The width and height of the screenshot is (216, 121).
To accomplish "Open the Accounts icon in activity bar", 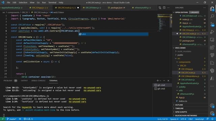I will coord(212,106).
